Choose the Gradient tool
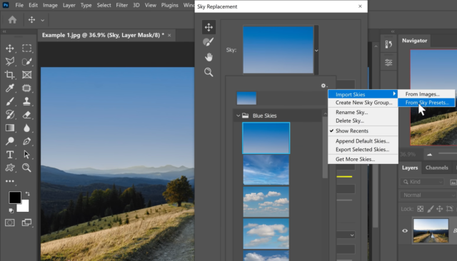Viewport: 457px width, 261px height. pyautogui.click(x=9, y=128)
